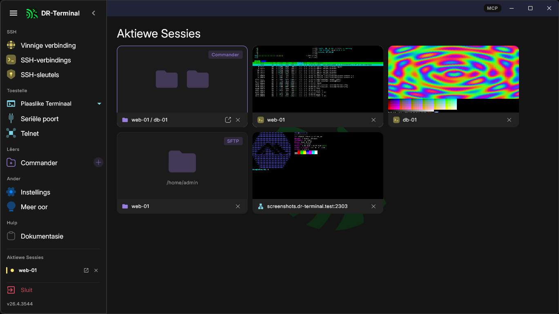559x314 pixels.
Task: Open the web-01 / db-01 Commander thumbnail
Action: click(x=182, y=79)
